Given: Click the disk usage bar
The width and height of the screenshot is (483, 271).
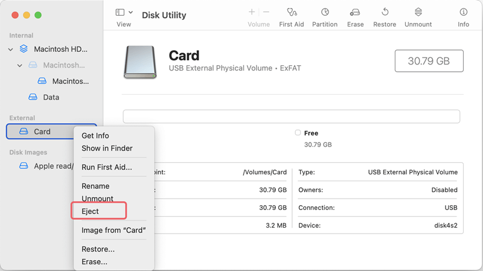Looking at the screenshot, I should tap(292, 116).
